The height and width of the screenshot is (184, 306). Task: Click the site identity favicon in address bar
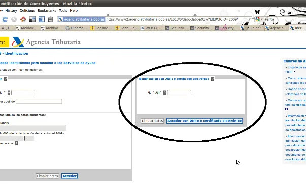(x=60, y=19)
